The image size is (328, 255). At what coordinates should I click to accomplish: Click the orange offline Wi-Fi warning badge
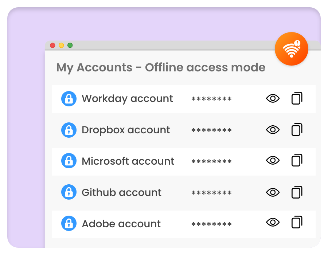point(291,49)
